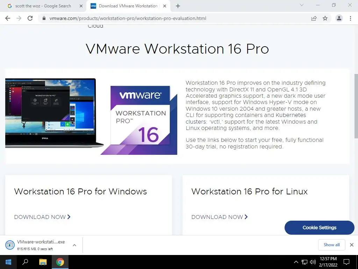Screen dimensions: 358x269
Task: Click the page's vertical scrollbar thumb
Action: (x=356, y=106)
